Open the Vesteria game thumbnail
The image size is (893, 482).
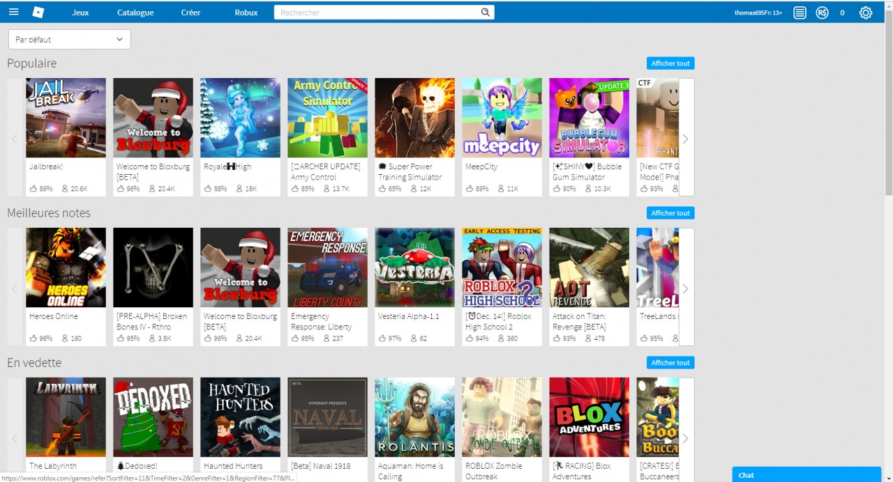point(414,267)
